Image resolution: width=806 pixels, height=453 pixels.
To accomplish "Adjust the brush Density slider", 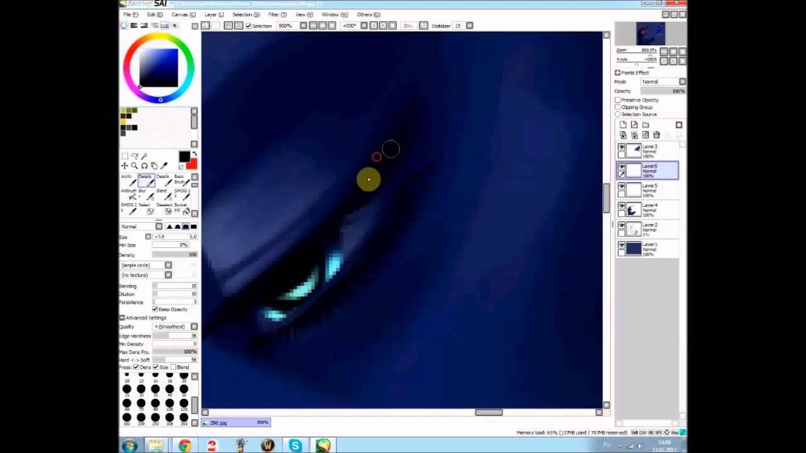I will (x=175, y=255).
